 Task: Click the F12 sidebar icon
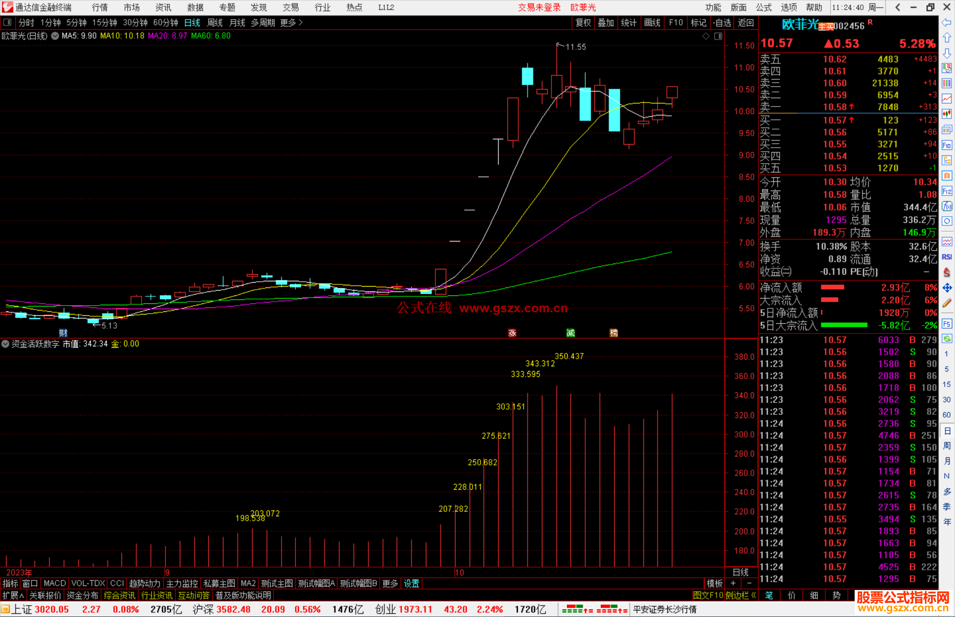947,191
